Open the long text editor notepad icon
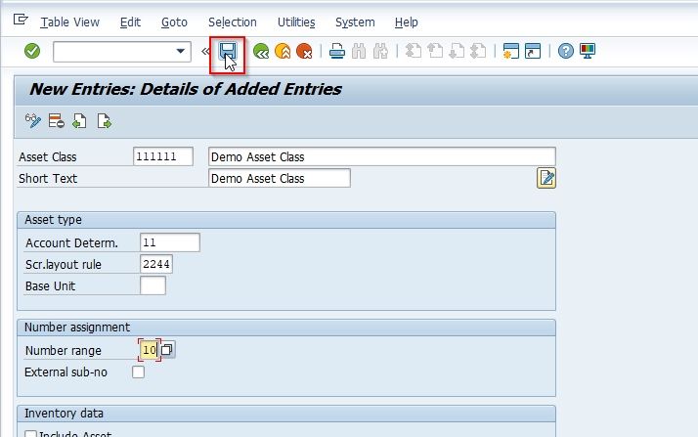 click(546, 178)
